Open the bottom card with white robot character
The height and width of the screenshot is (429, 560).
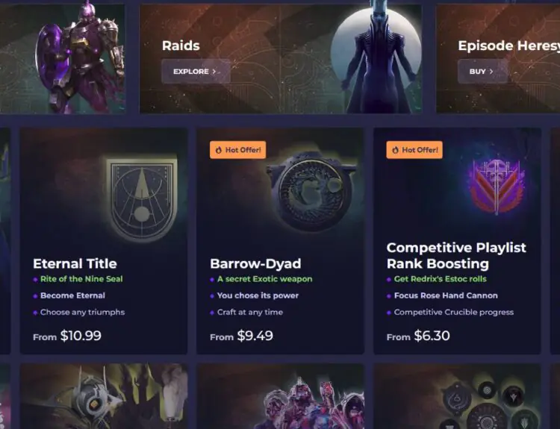coord(104,396)
